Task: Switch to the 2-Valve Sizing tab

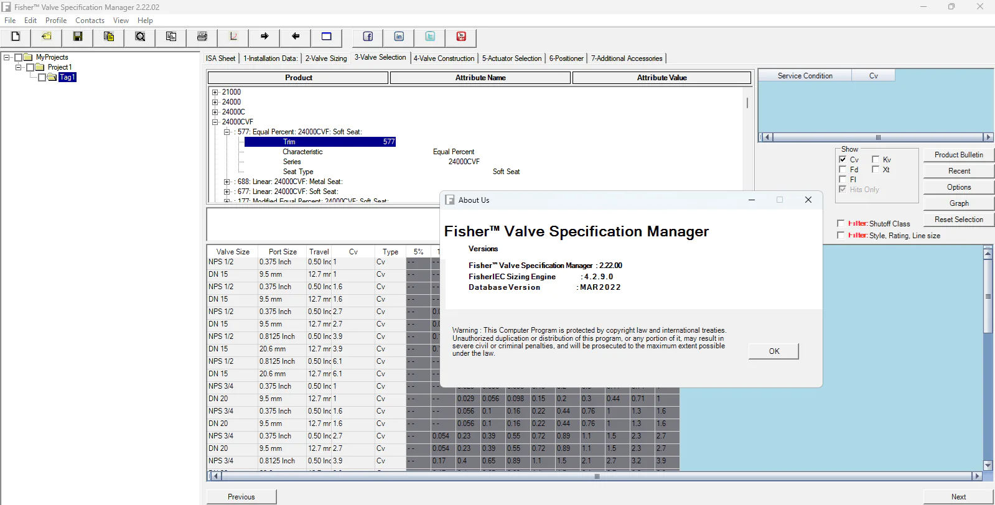Action: click(x=326, y=58)
